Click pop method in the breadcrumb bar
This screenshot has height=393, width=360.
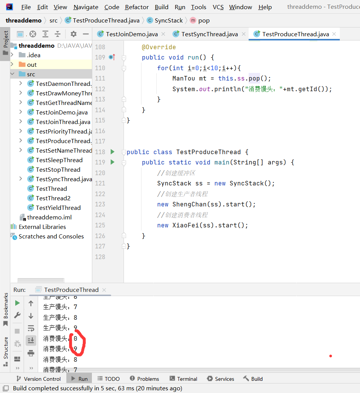200,21
